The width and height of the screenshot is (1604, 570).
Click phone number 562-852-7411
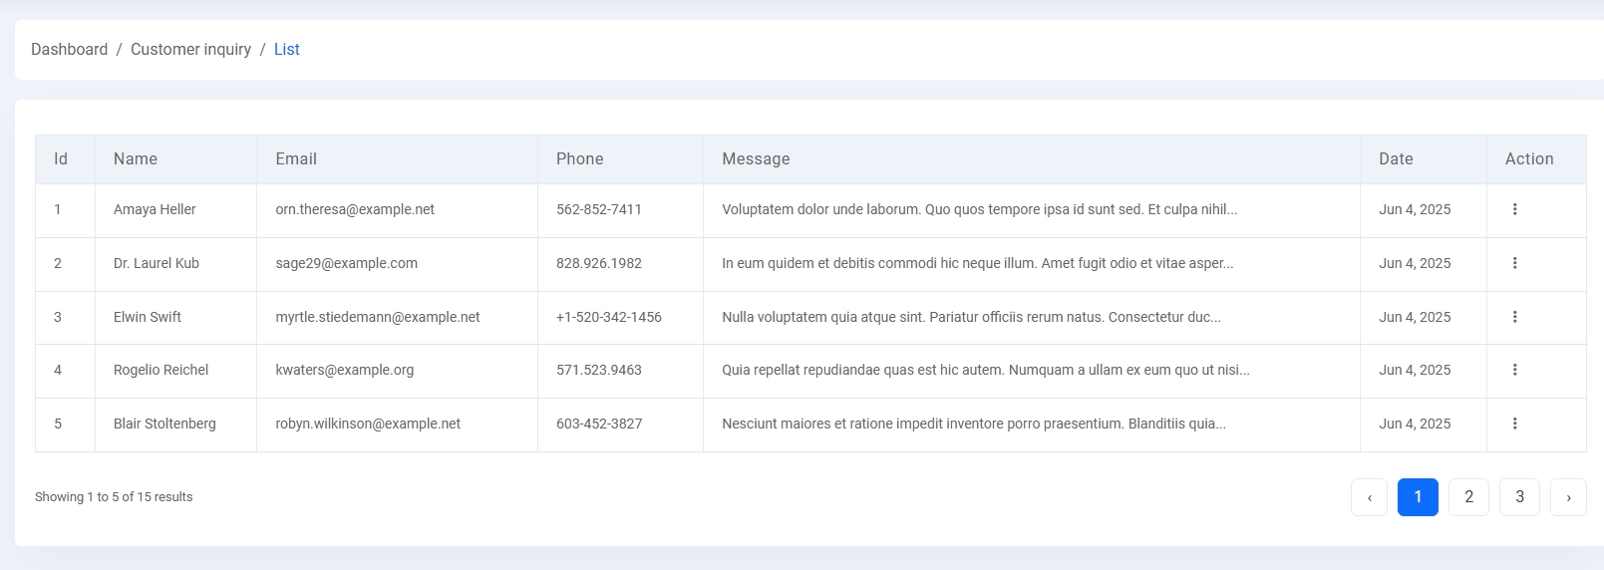599,209
